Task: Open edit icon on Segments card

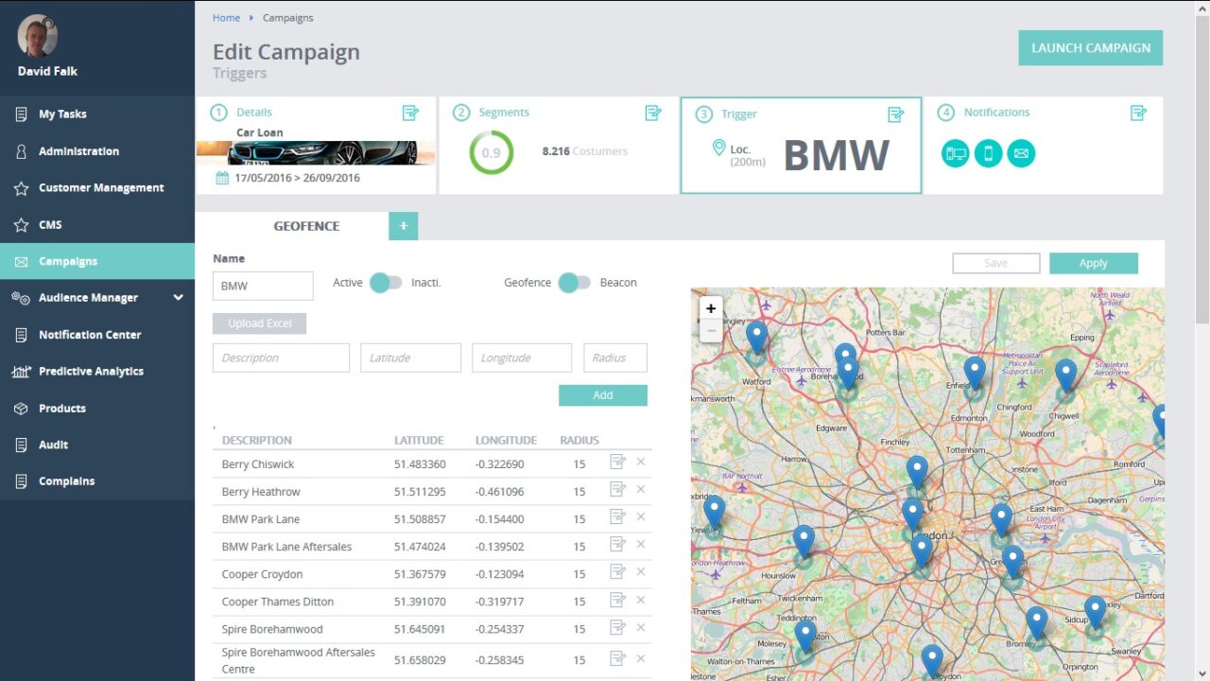Action: [x=653, y=113]
